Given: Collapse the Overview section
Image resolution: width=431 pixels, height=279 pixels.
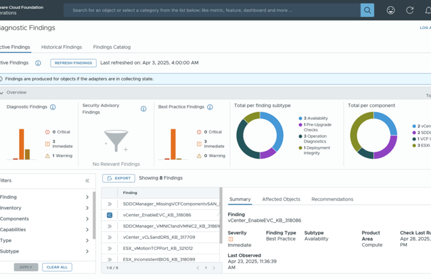Looking at the screenshot, I should pyautogui.click(x=2, y=93).
